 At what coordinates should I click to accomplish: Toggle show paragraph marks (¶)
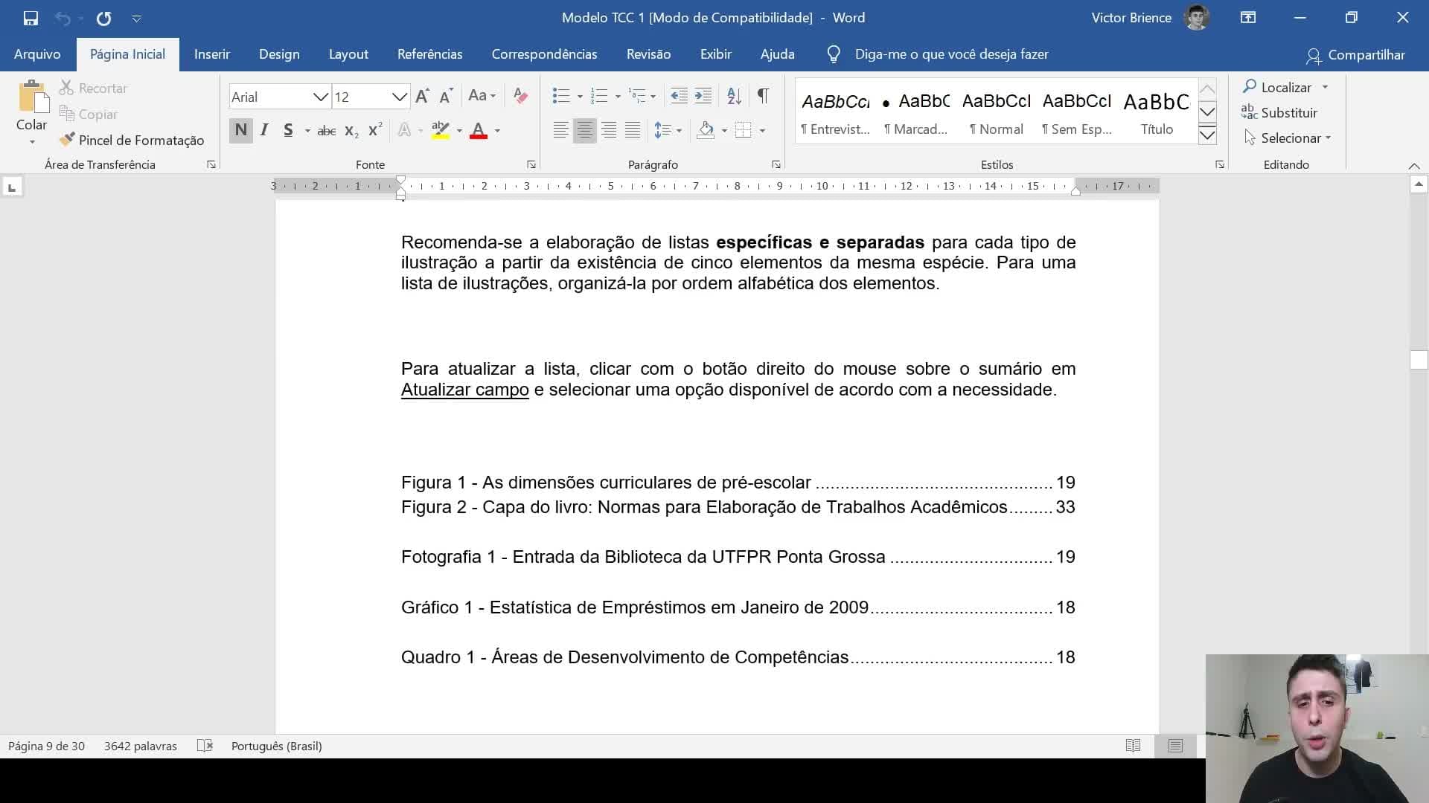[763, 95]
